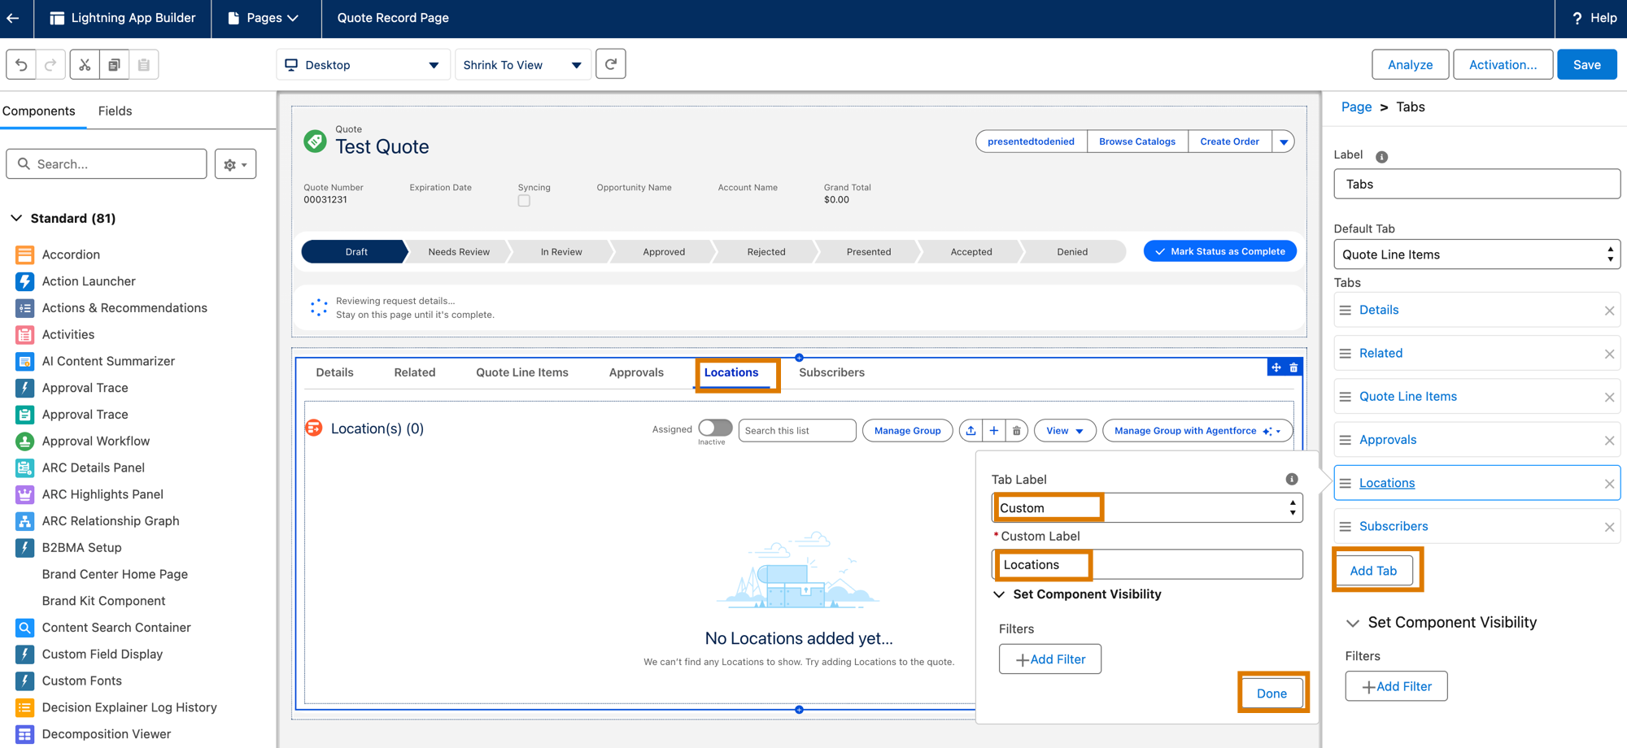Click the back arrow in the header
This screenshot has height=748, width=1627.
tap(14, 18)
